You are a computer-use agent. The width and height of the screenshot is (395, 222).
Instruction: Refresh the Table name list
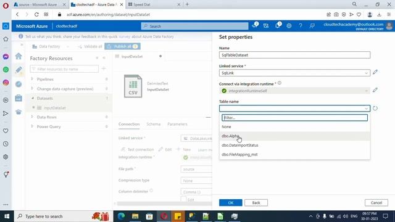(x=375, y=109)
